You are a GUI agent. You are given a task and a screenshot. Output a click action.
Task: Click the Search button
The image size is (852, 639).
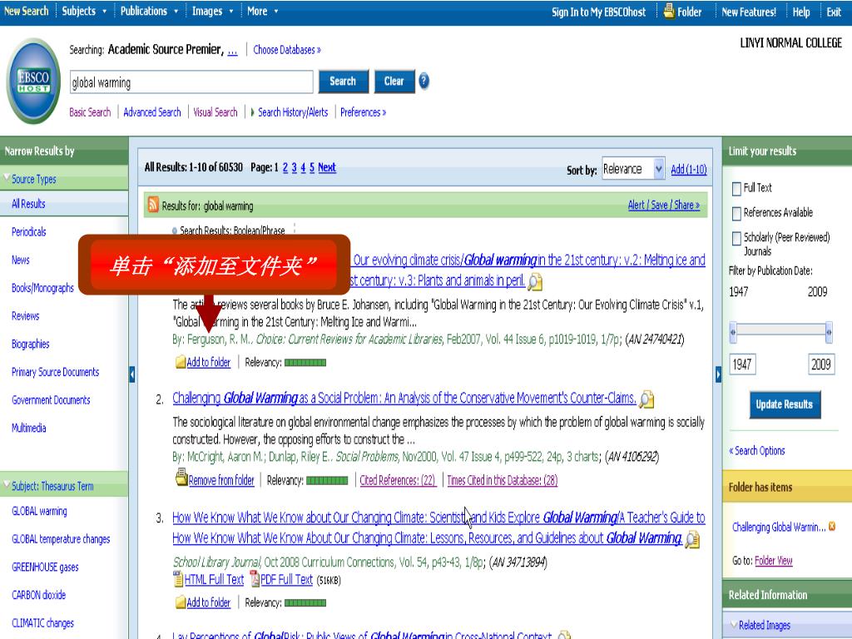point(343,82)
